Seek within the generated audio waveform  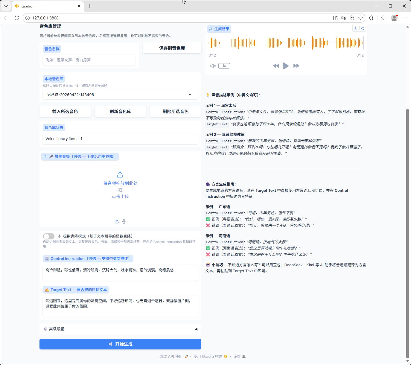286,43
